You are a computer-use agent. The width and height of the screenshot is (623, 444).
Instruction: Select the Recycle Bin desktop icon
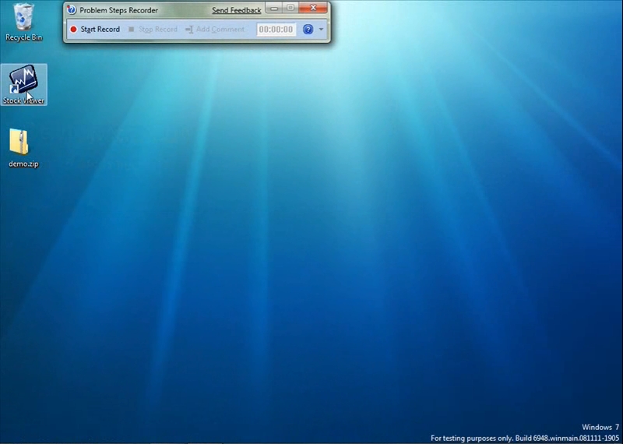23,22
